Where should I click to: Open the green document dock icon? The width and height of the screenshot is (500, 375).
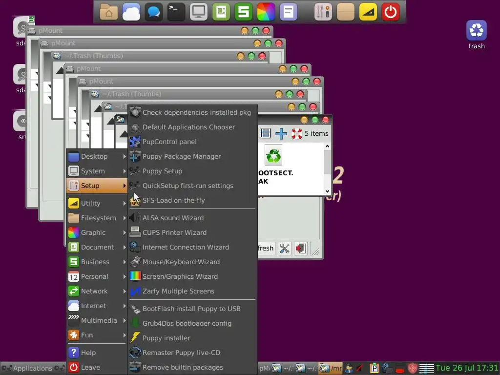pyautogui.click(x=221, y=12)
